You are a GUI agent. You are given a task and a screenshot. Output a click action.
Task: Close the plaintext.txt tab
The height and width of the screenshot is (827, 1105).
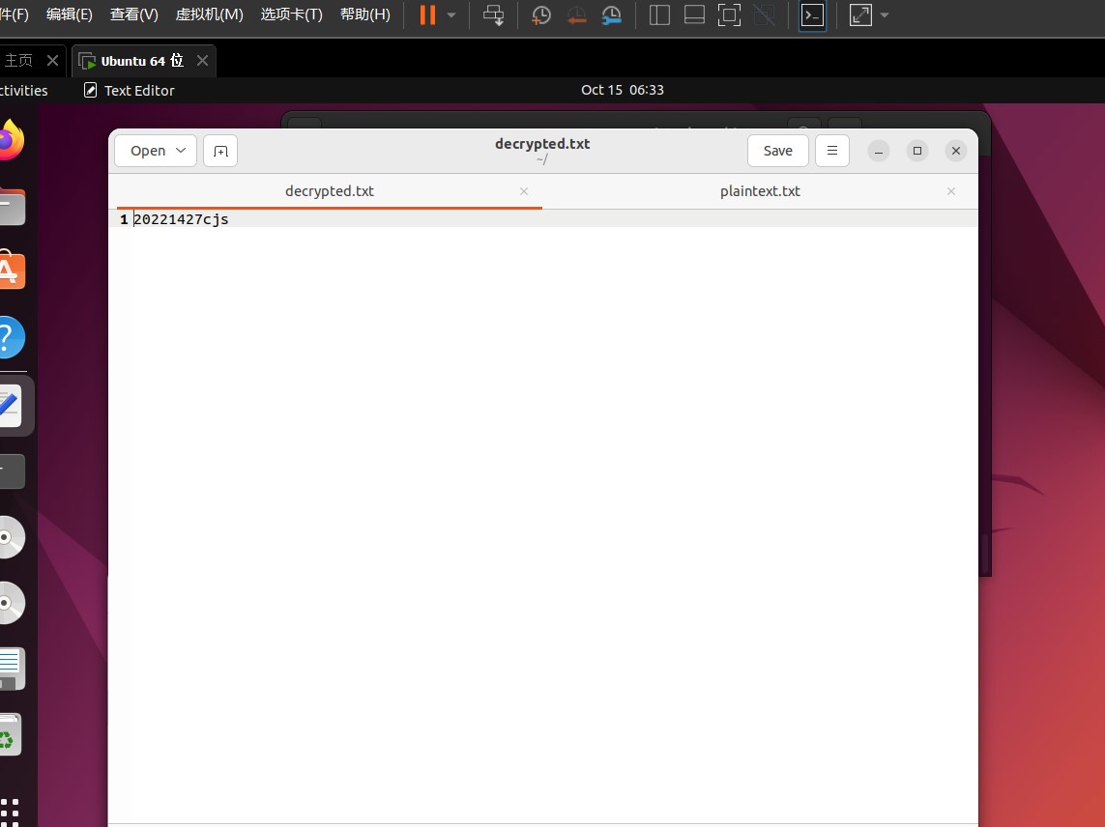click(x=951, y=191)
